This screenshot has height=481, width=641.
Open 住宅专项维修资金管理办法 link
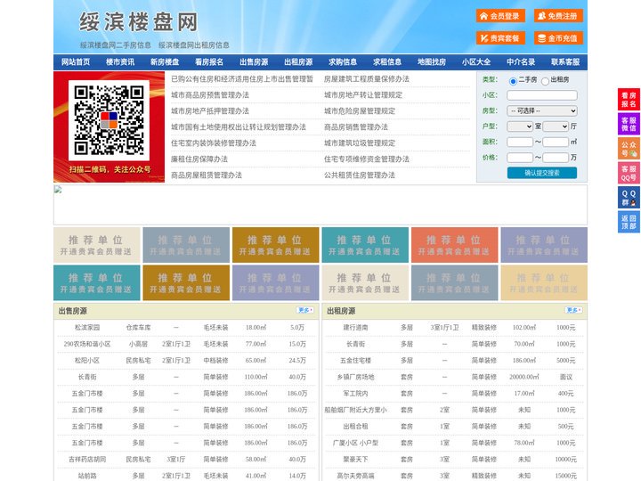click(367, 159)
